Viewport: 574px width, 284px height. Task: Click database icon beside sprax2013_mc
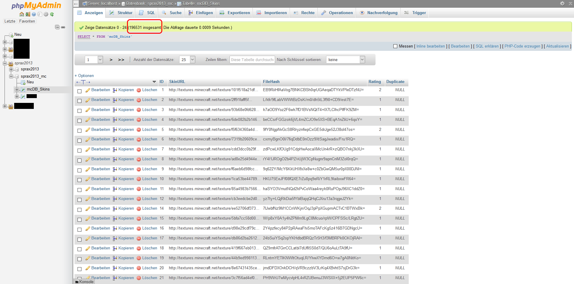pos(17,76)
